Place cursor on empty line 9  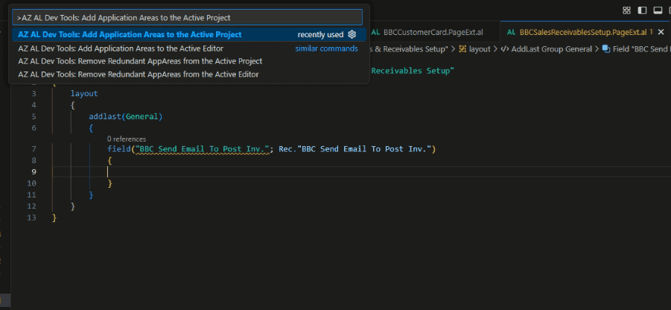(x=361, y=171)
